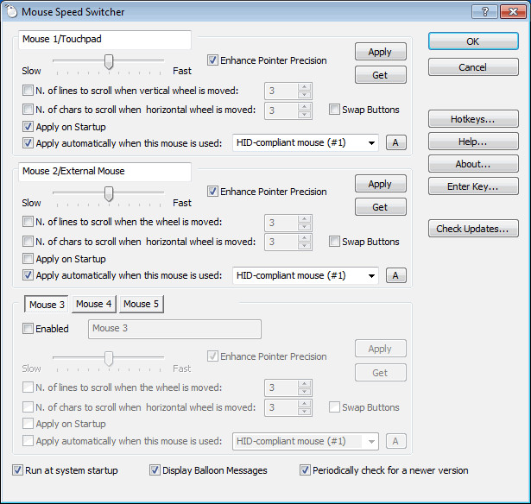Screen dimensions: 531x504
Task: Click the speed slider thumb for Mouse 1/Touchpad
Action: [109, 61]
